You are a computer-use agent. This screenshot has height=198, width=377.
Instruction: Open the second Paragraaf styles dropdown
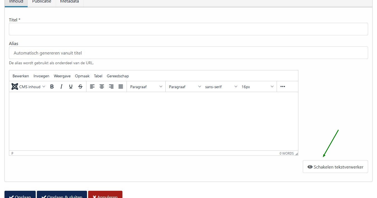(185, 87)
